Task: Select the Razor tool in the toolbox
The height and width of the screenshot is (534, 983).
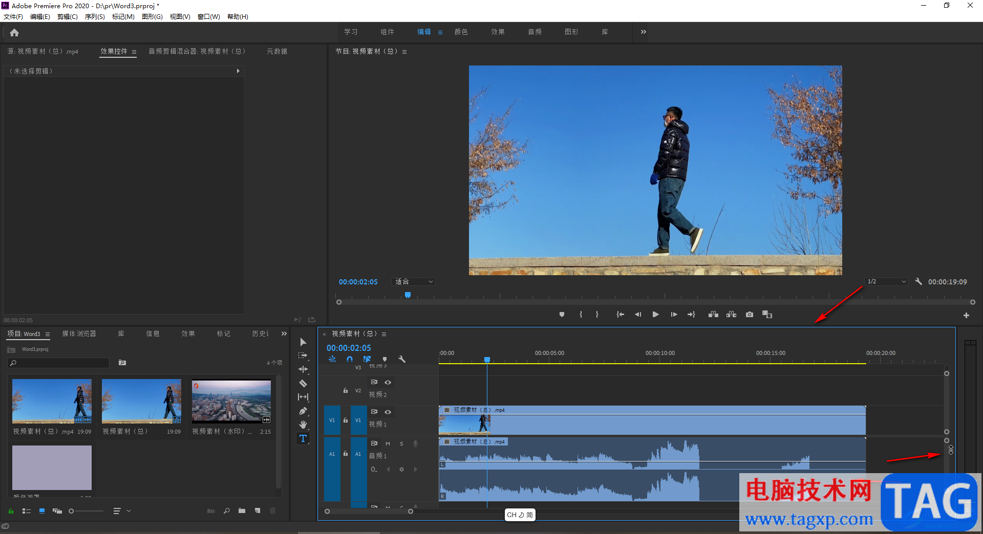Action: click(x=303, y=383)
